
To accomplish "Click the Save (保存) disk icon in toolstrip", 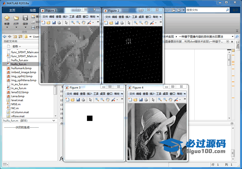I will pos(25,18).
